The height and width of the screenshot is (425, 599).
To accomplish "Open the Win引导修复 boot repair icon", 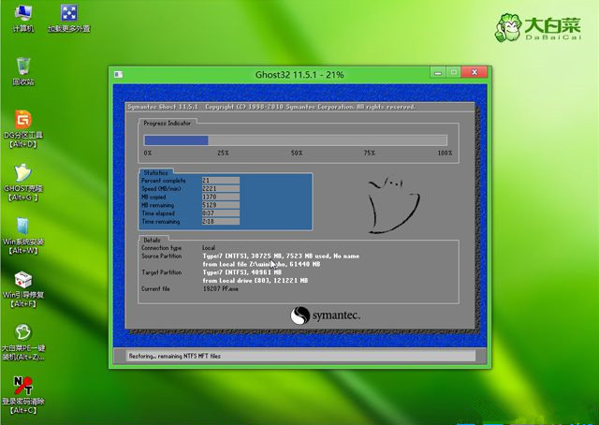I will pos(23,283).
